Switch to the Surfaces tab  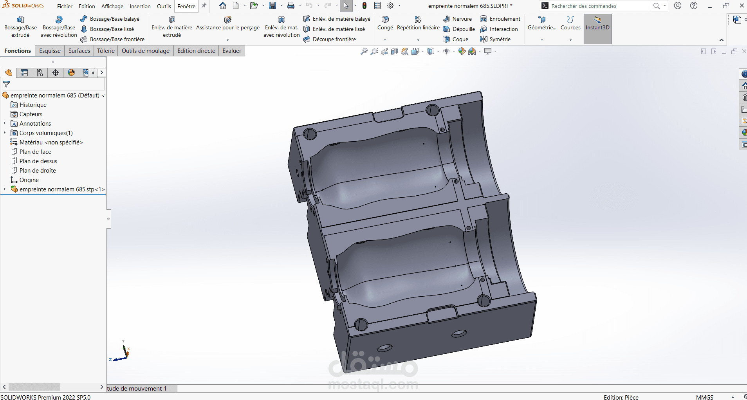[79, 51]
